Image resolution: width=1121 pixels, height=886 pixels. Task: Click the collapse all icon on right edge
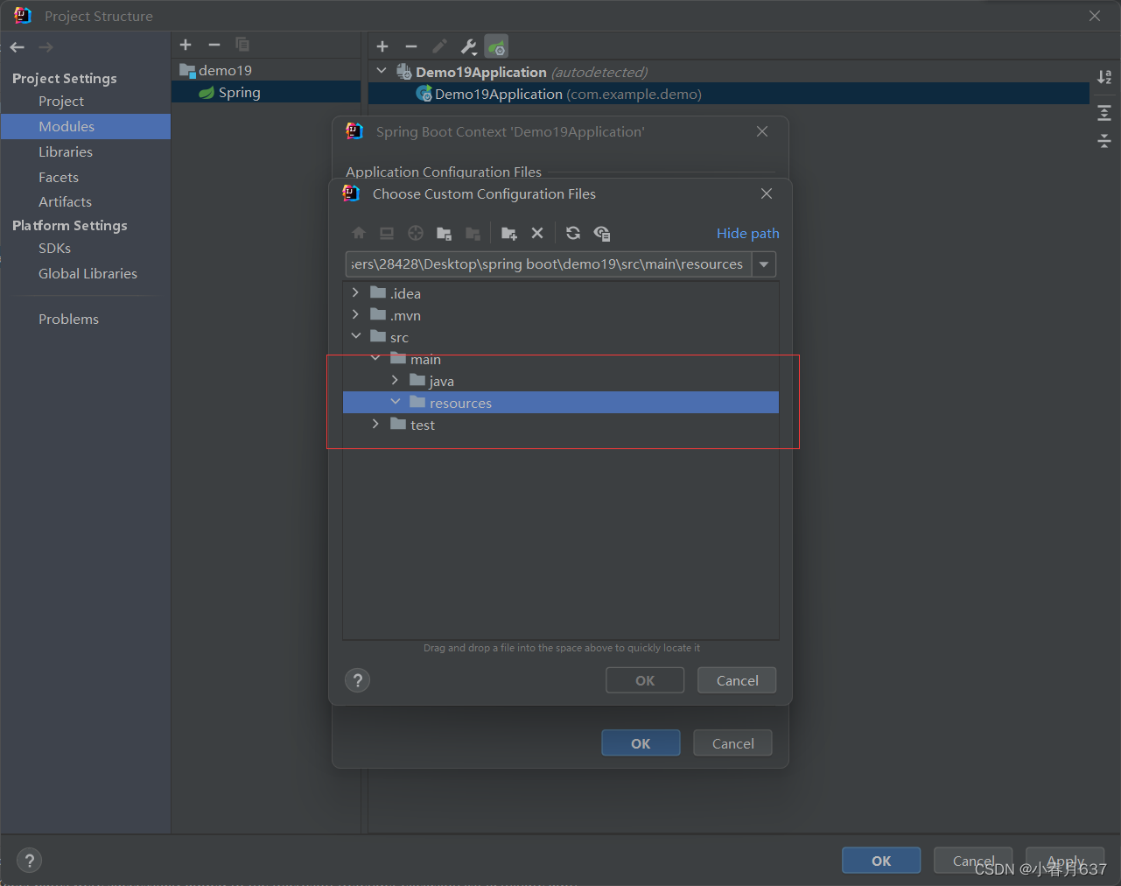1104,141
